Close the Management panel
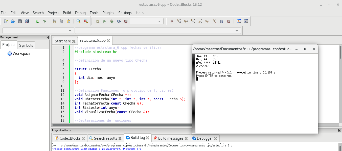Screen dimensions: 342x151 [47, 37]
